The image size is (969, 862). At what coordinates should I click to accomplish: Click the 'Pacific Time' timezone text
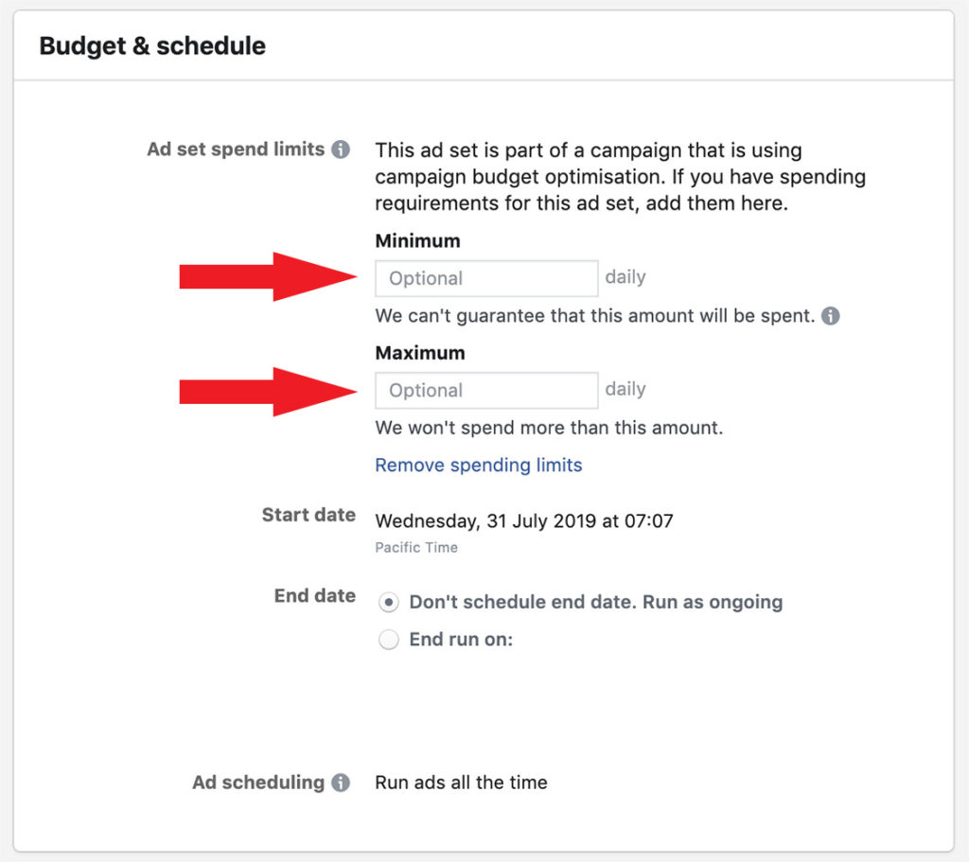coord(415,547)
